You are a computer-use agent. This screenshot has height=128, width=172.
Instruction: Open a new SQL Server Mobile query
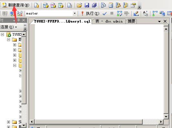(x=70, y=5)
